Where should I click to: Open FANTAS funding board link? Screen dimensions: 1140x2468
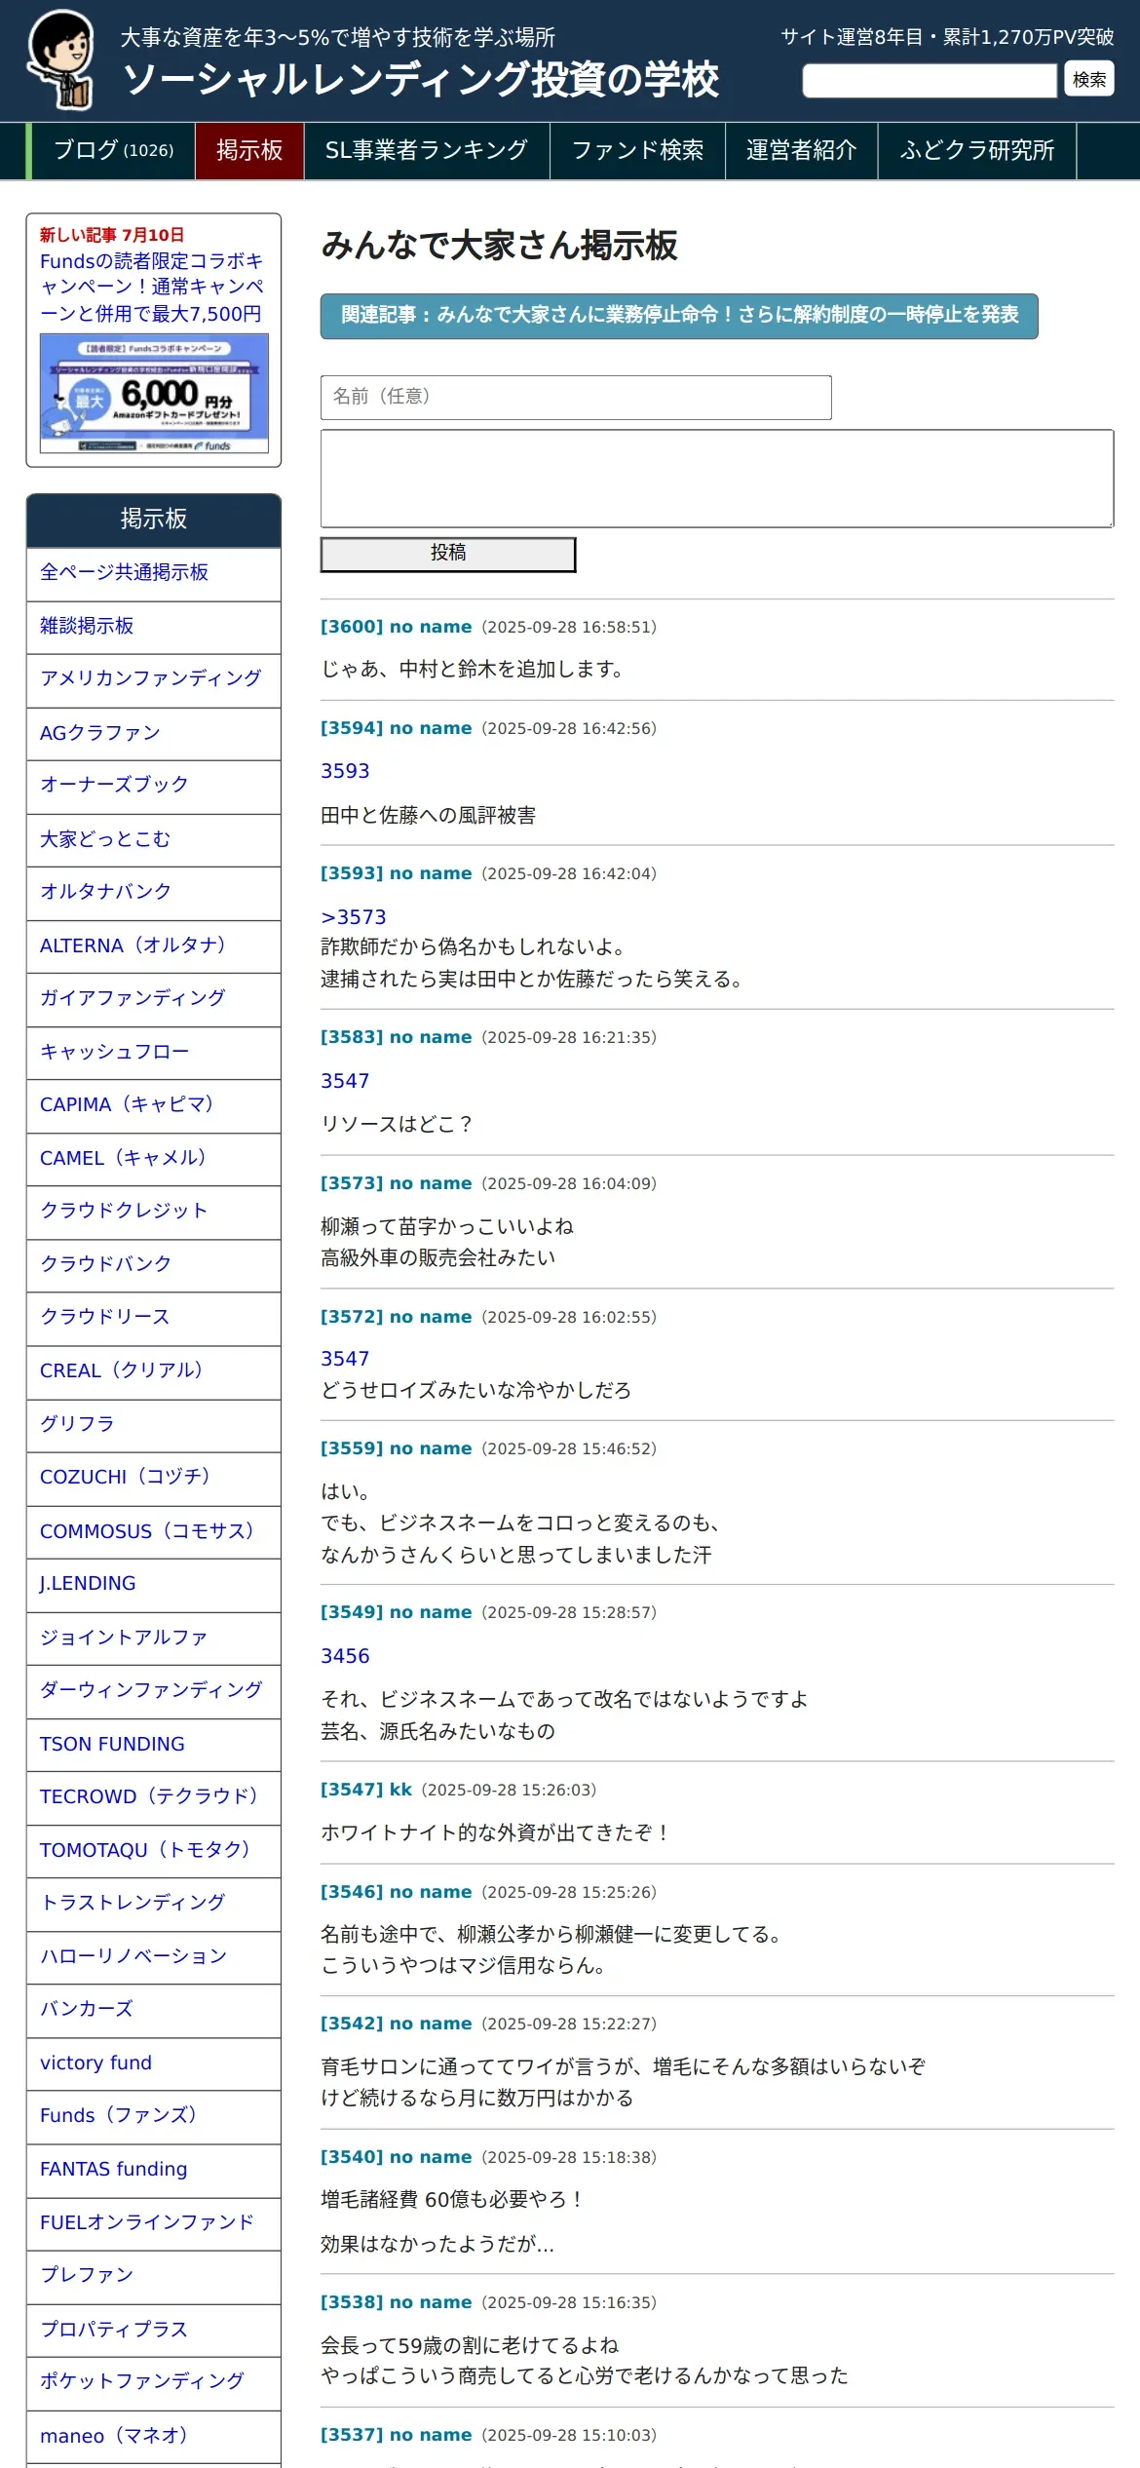tap(154, 2169)
